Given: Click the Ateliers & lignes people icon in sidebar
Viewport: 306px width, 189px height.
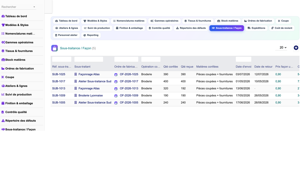Looking at the screenshot, I should click(x=3, y=86).
